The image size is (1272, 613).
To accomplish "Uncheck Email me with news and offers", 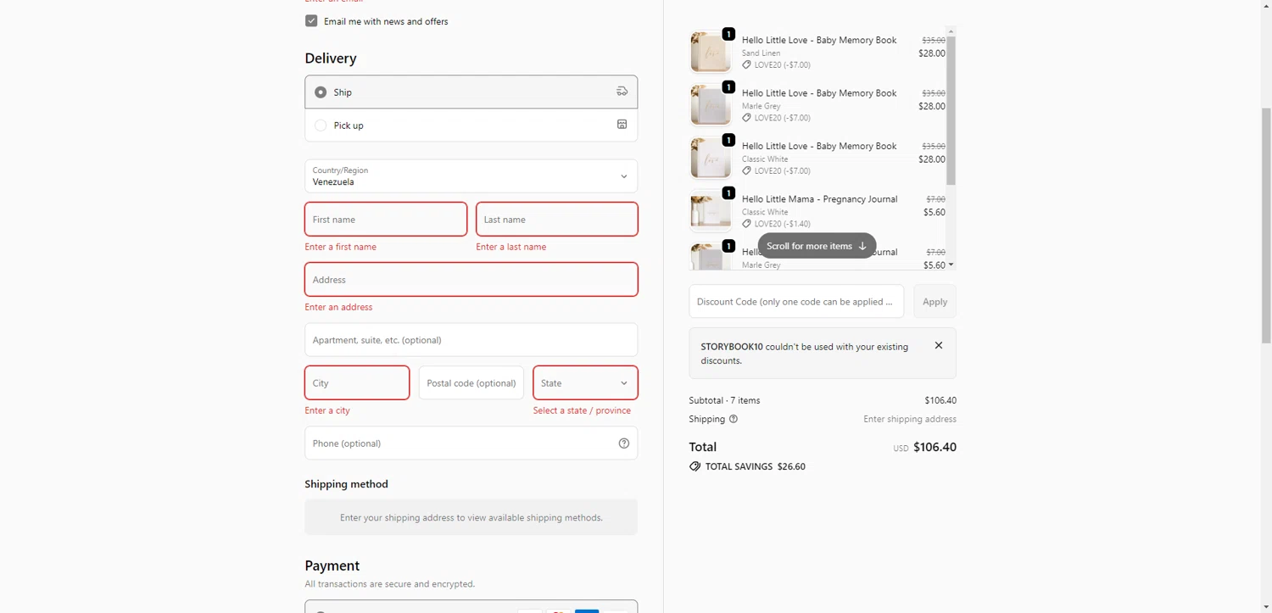I will point(311,21).
